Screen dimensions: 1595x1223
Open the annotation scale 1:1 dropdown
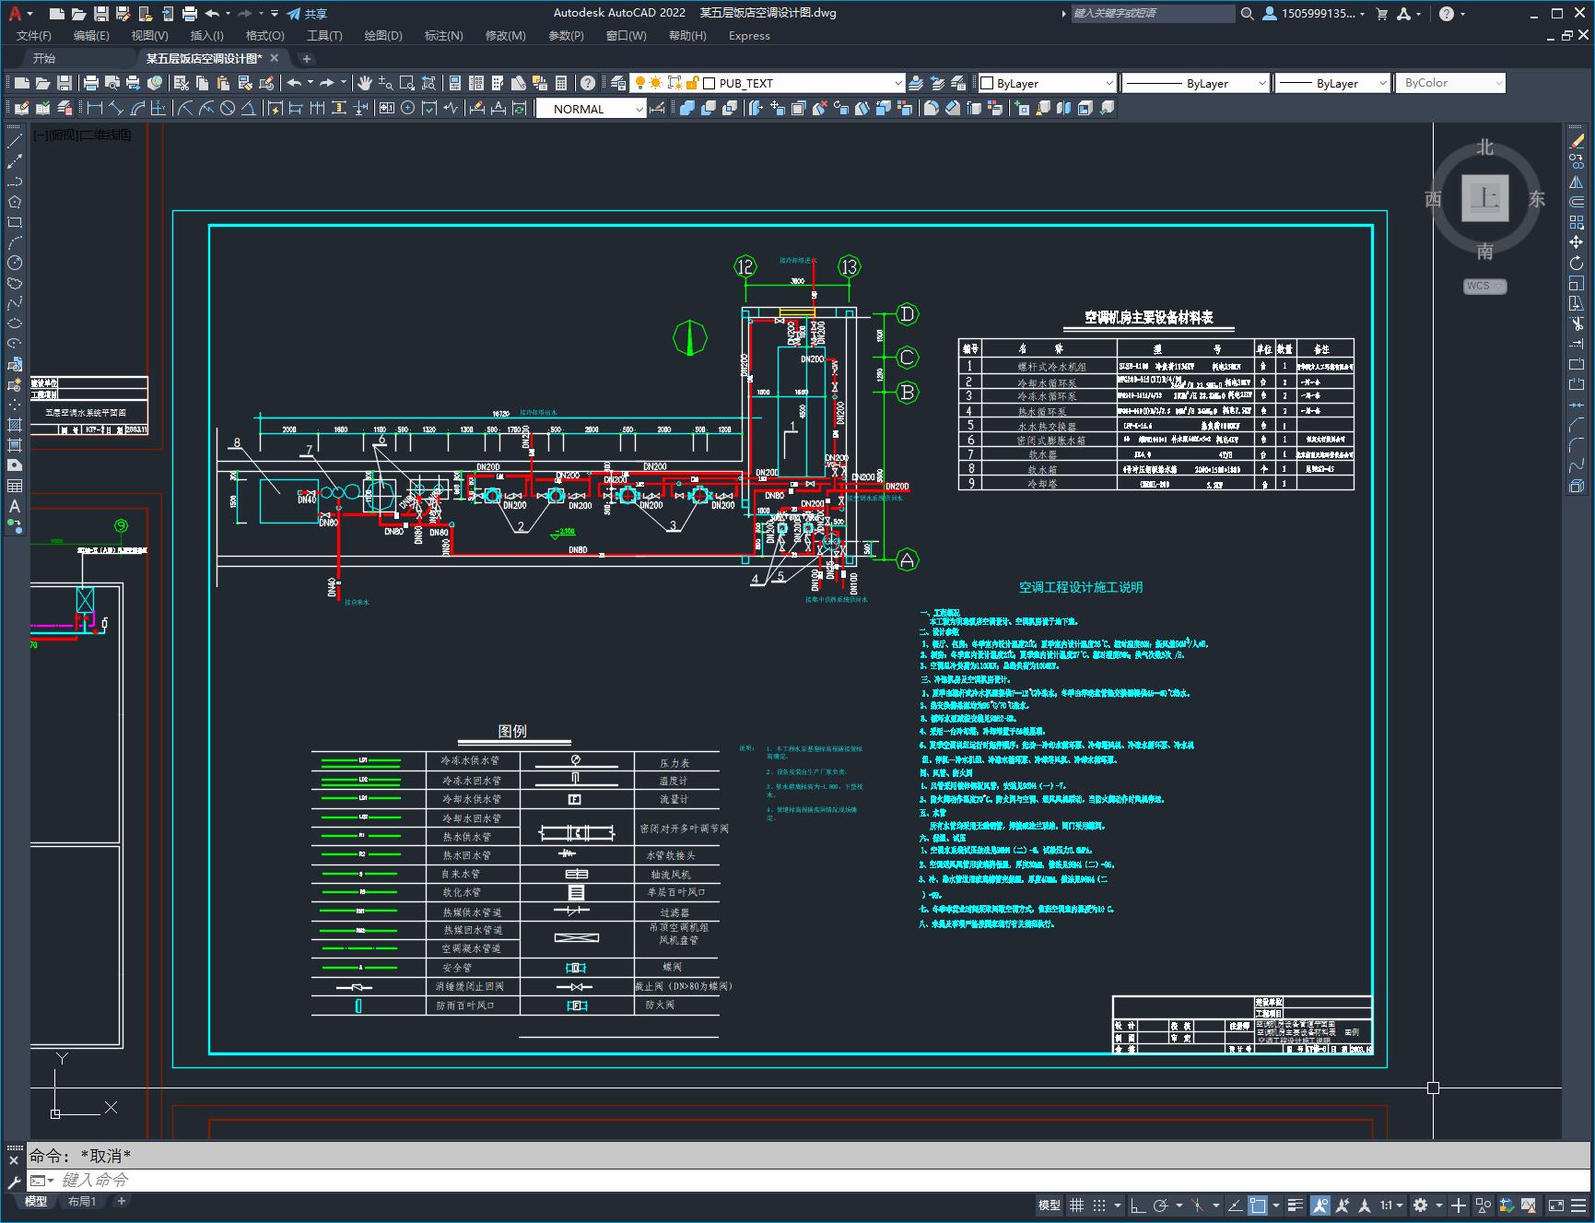(1390, 1205)
